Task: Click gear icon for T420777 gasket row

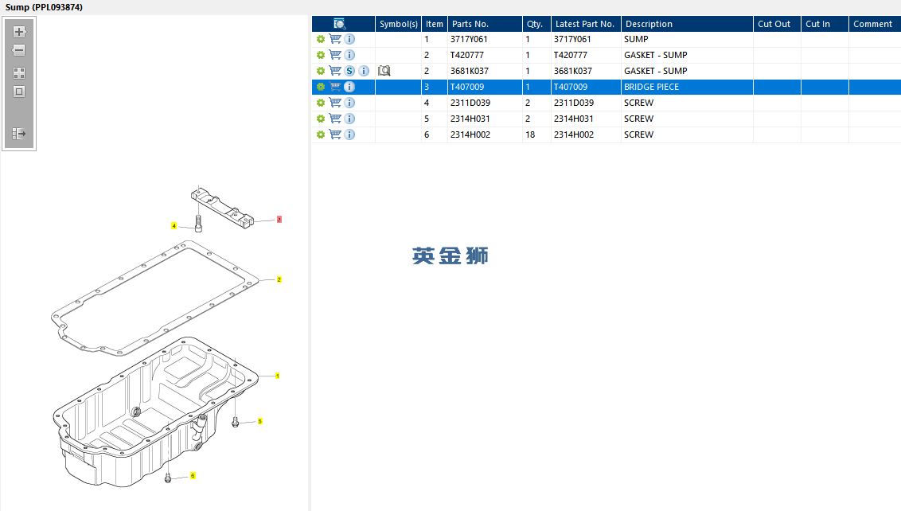Action: click(321, 55)
